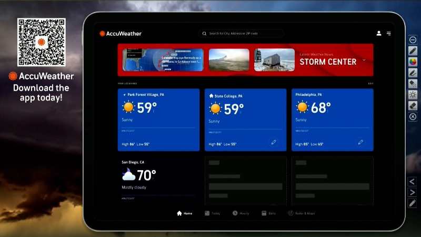Switch to the Daily tab
421x237 pixels.
coord(269,213)
